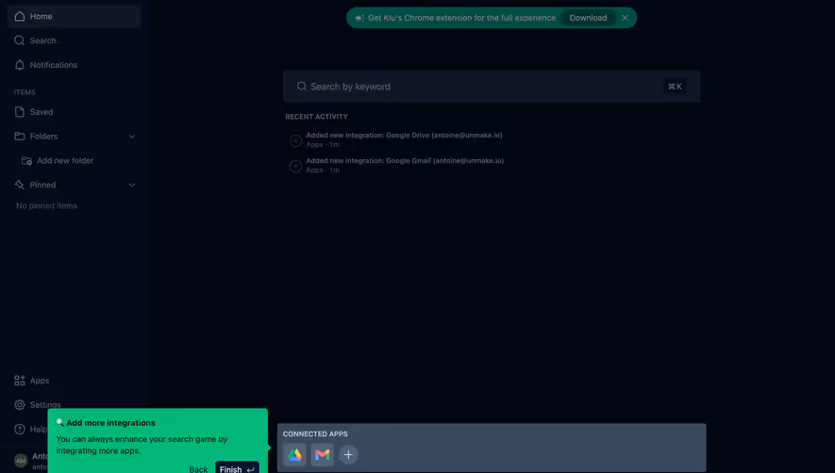Image resolution: width=835 pixels, height=473 pixels.
Task: Collapse the Pinned section chevron
Action: [x=132, y=186]
